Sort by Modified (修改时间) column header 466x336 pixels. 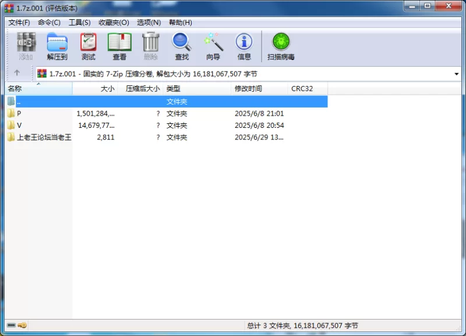pos(259,89)
